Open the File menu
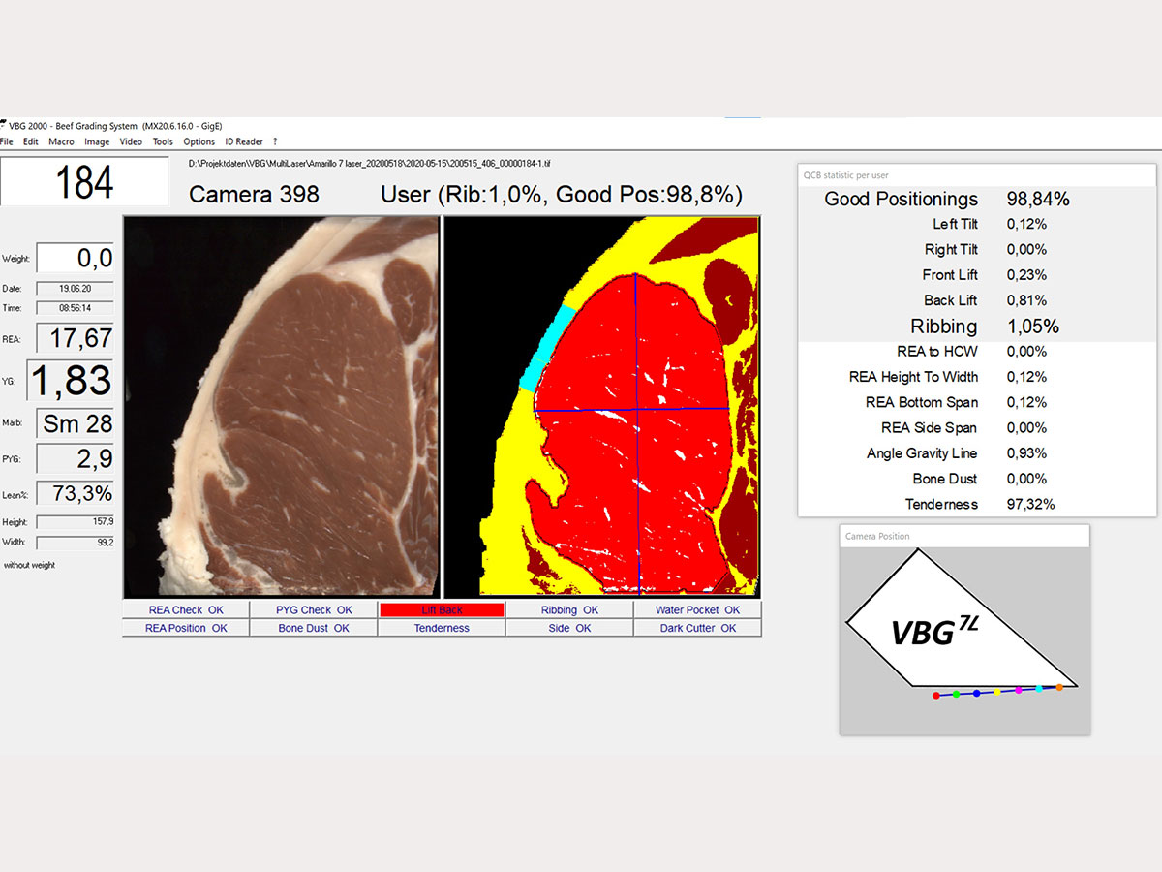 click(x=7, y=141)
